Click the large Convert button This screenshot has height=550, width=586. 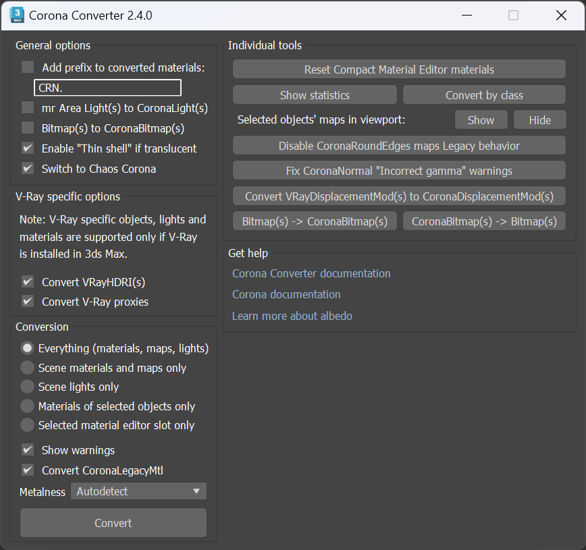[113, 523]
